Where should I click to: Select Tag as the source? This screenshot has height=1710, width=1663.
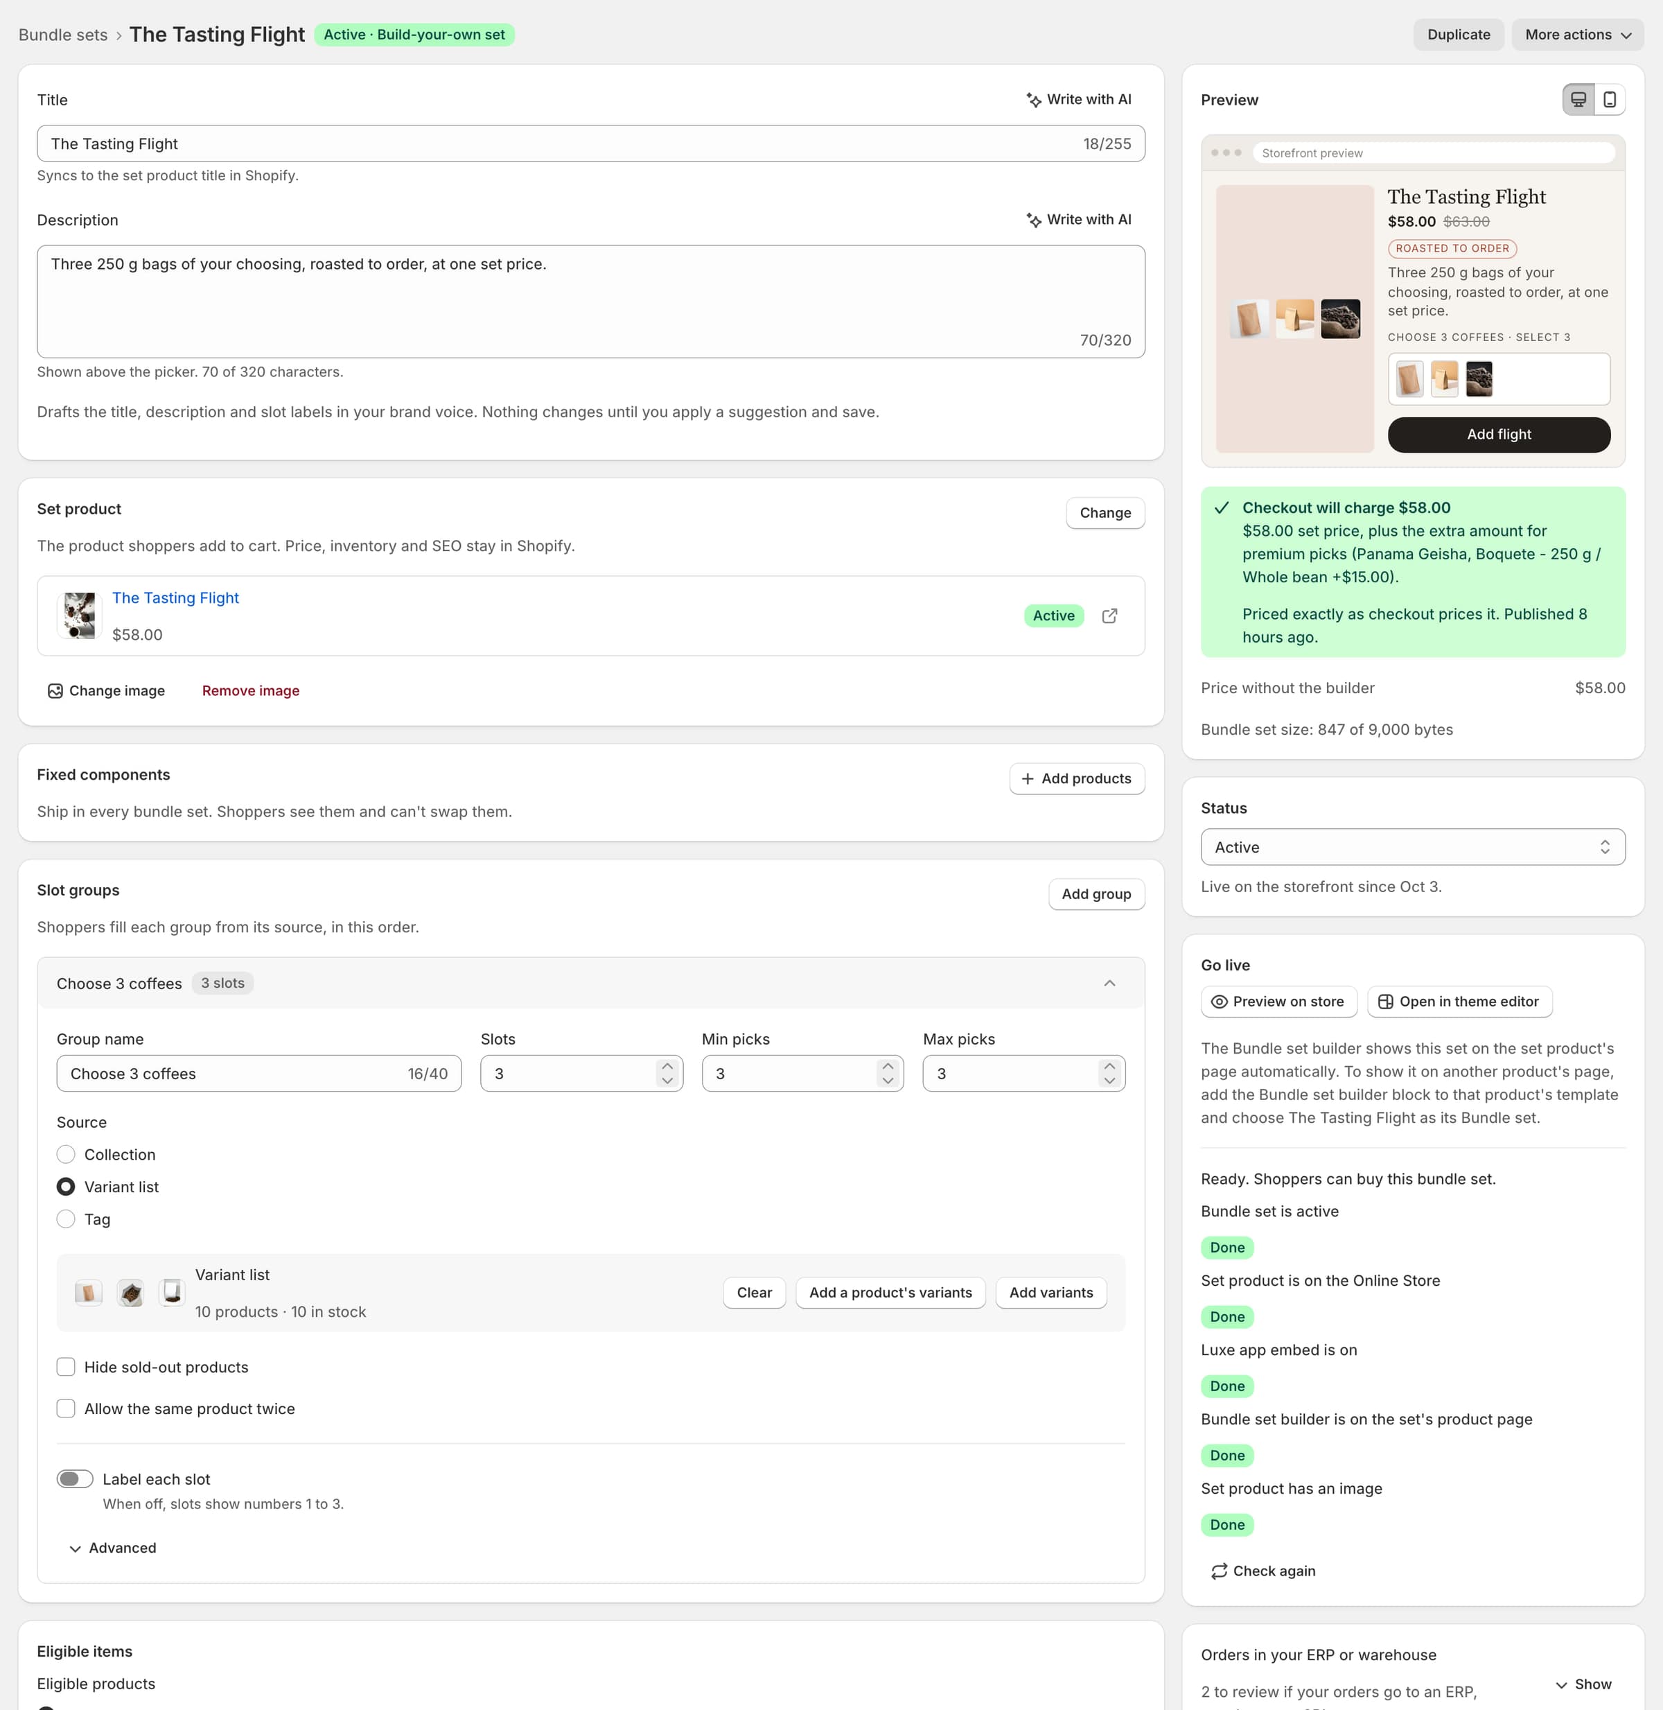coord(66,1219)
